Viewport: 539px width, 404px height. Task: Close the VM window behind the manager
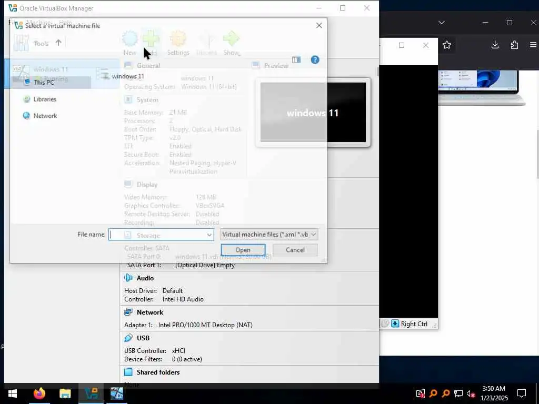pyautogui.click(x=425, y=45)
